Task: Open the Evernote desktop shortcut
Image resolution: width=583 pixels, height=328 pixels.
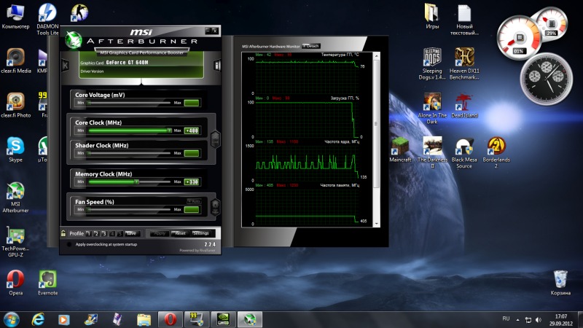Action: pyautogui.click(x=47, y=283)
